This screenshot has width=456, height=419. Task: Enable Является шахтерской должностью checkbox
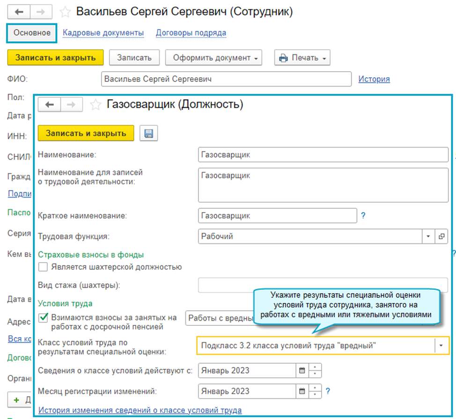click(x=43, y=267)
